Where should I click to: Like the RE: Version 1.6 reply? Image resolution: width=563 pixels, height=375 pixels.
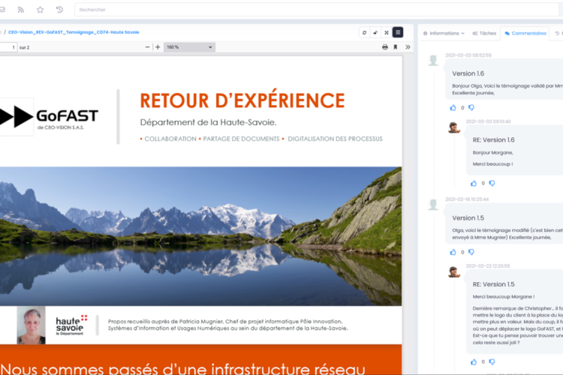[474, 183]
